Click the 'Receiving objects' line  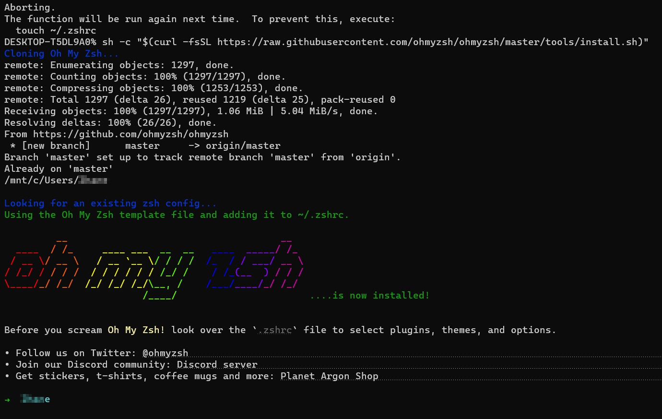[x=191, y=111]
